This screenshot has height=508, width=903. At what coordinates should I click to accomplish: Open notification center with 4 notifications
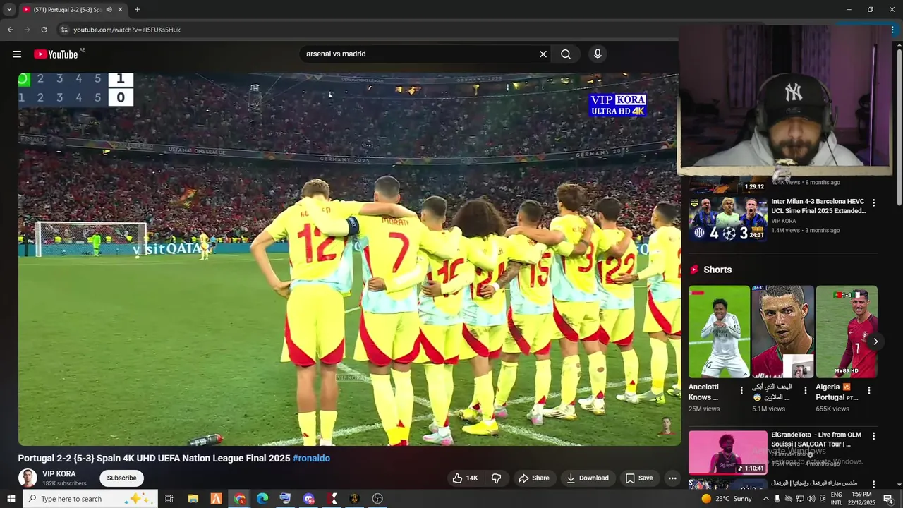pyautogui.click(x=888, y=499)
